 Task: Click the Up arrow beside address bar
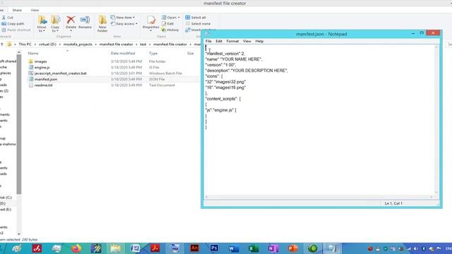pyautogui.click(x=2, y=44)
